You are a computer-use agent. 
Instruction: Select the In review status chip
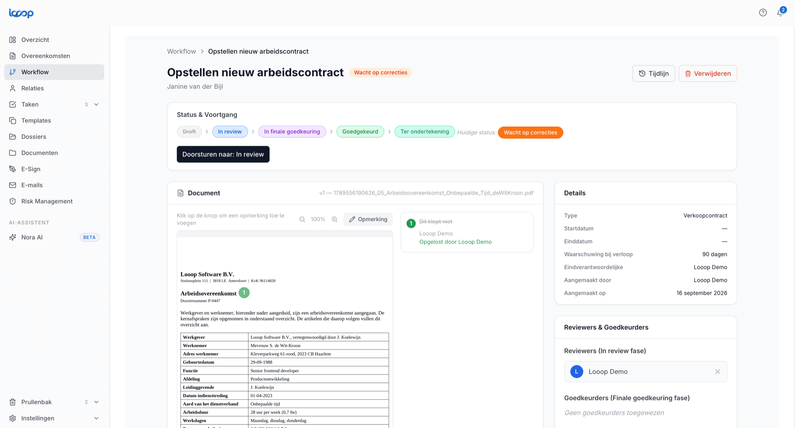click(x=230, y=132)
